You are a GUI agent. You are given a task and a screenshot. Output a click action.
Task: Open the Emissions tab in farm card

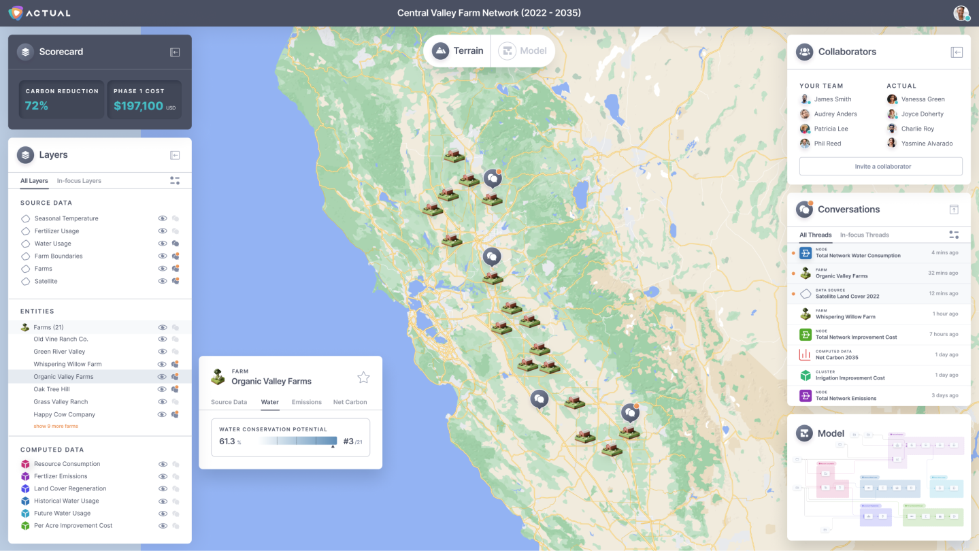coord(306,402)
